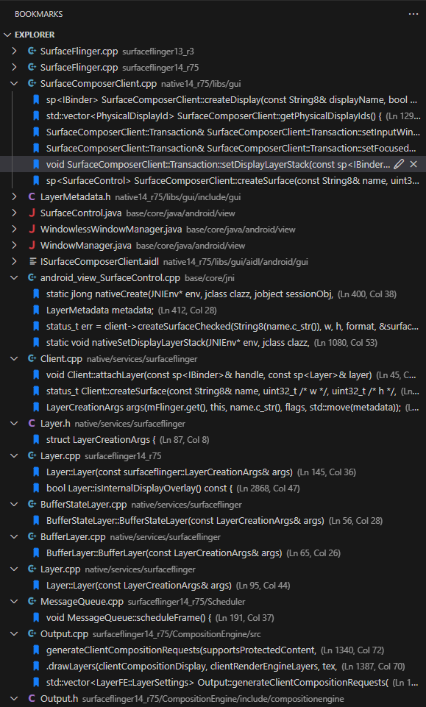Open the nativeSetDisplayLayerStack bookmark

pos(213,342)
